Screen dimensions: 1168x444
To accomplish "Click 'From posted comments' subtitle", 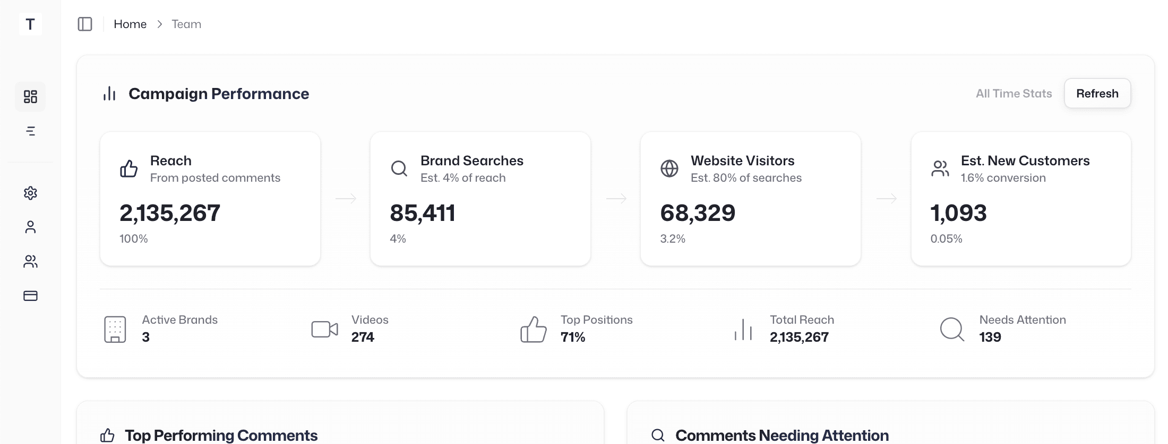I will tap(215, 178).
